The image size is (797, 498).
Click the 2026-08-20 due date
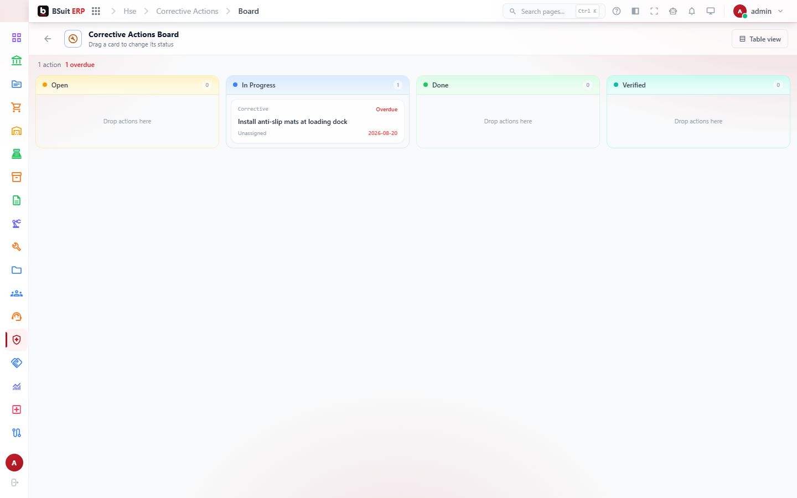coord(382,133)
